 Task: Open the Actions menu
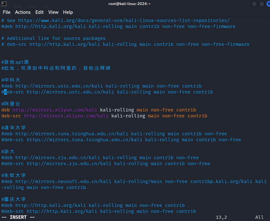click(x=23, y=12)
